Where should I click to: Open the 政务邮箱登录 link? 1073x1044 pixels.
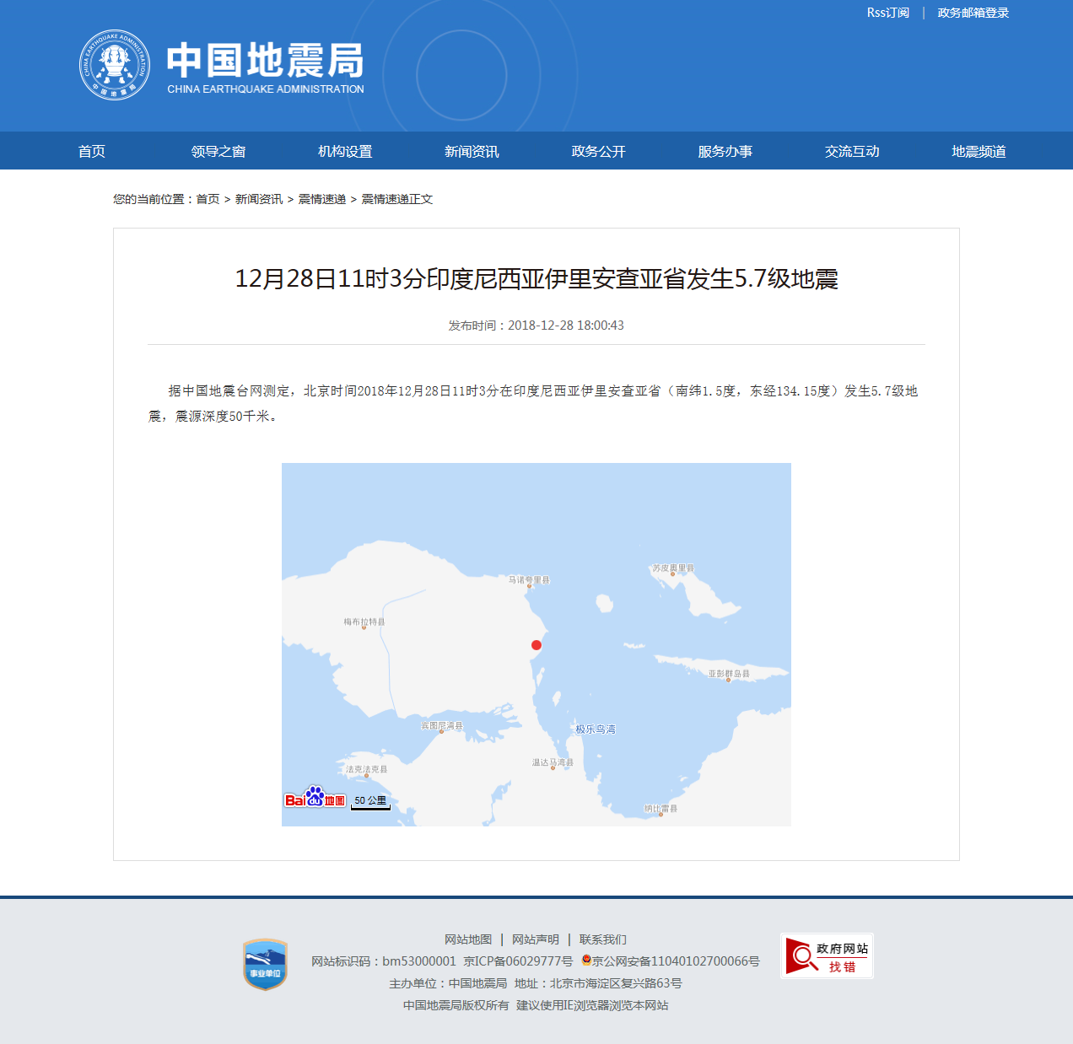coord(973,13)
